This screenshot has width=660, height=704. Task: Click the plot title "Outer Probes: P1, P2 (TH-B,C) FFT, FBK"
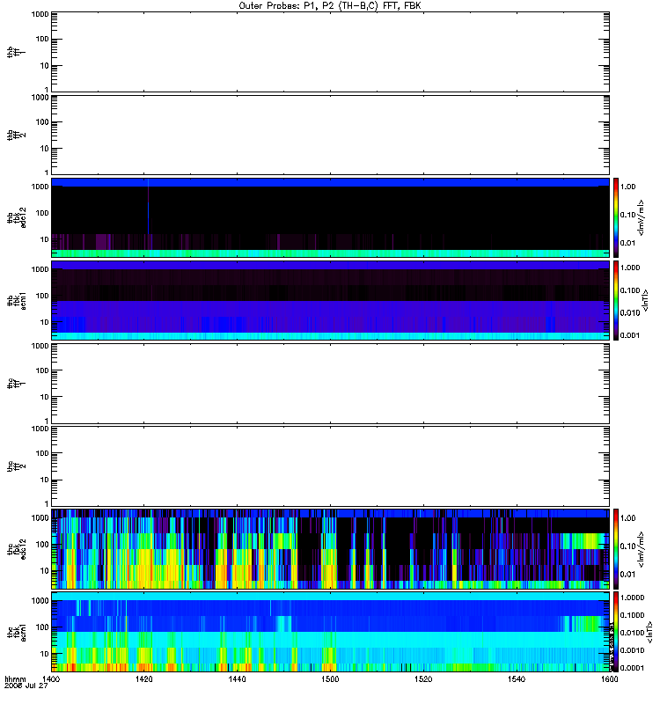[330, 6]
